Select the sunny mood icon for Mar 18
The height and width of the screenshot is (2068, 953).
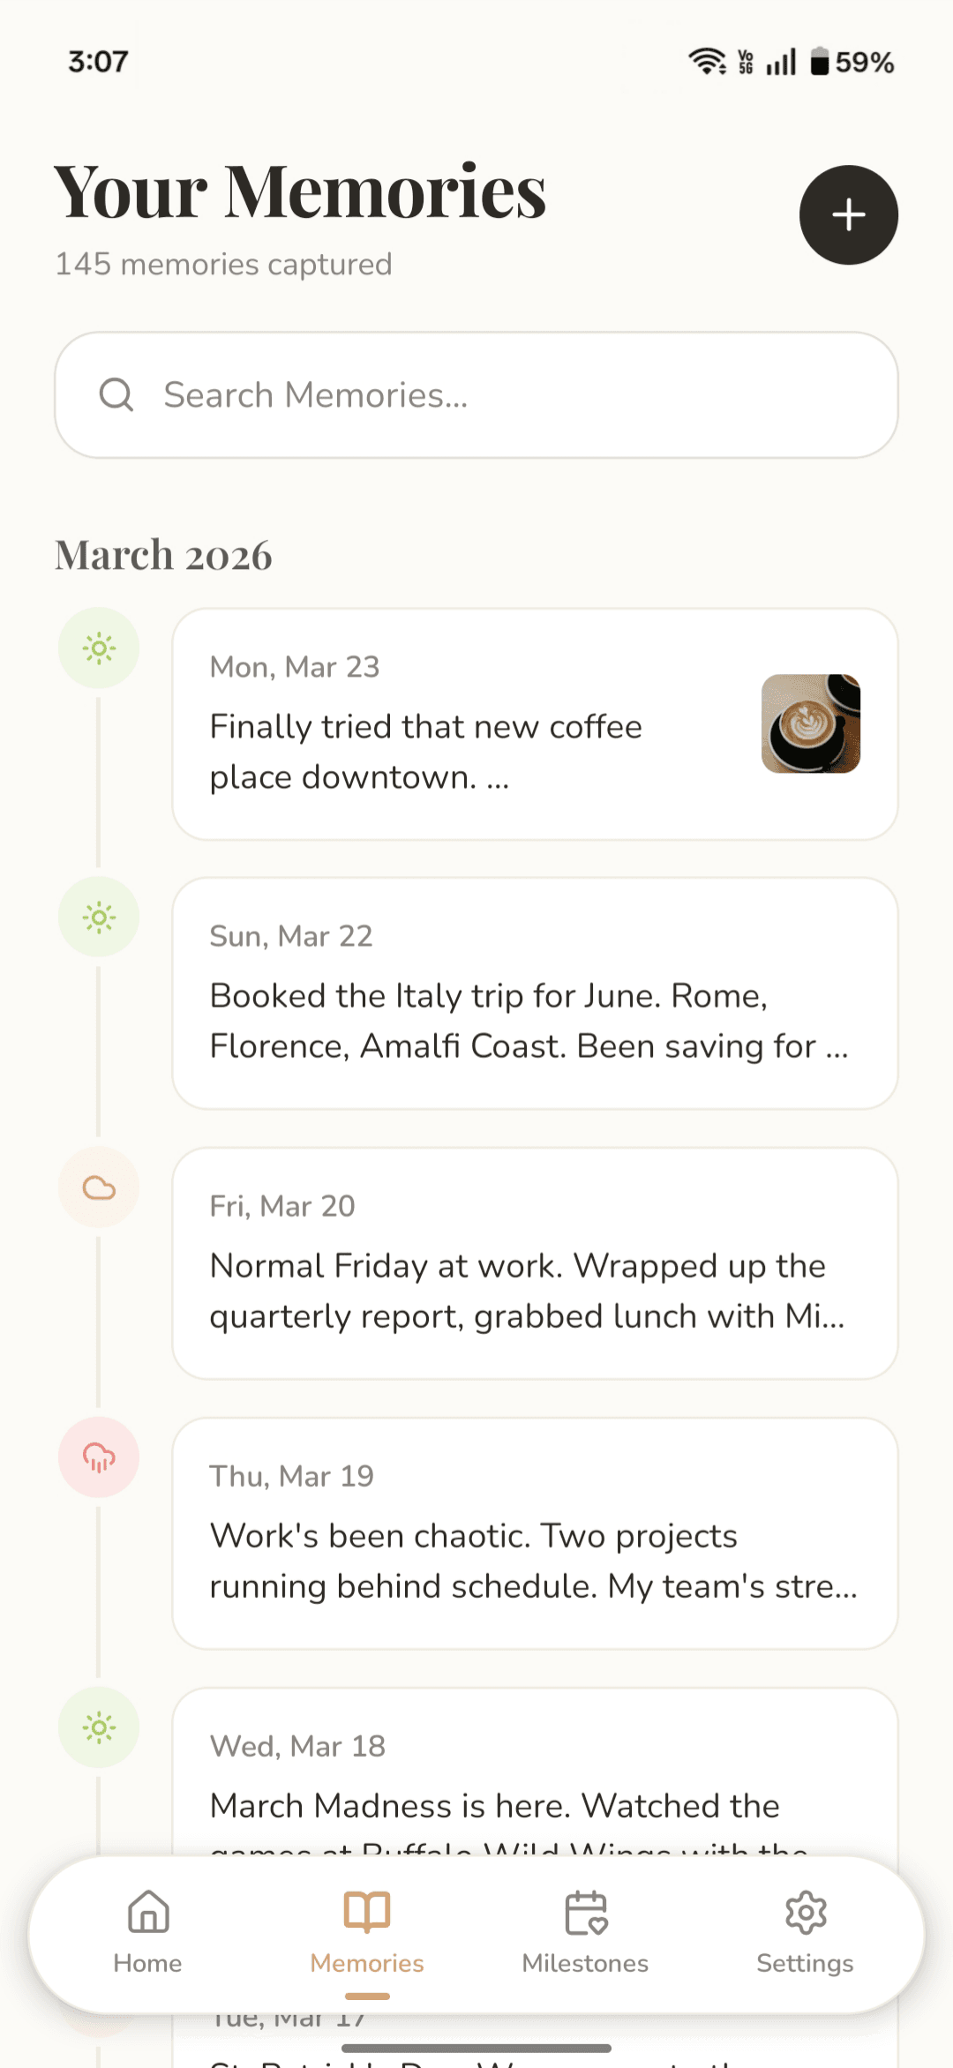click(99, 1727)
